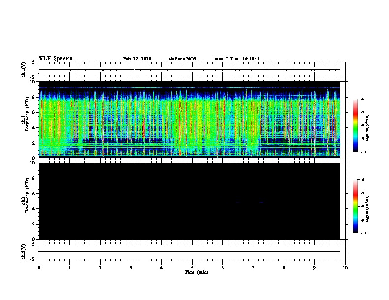Click time axis tick label "10"

[345, 268]
